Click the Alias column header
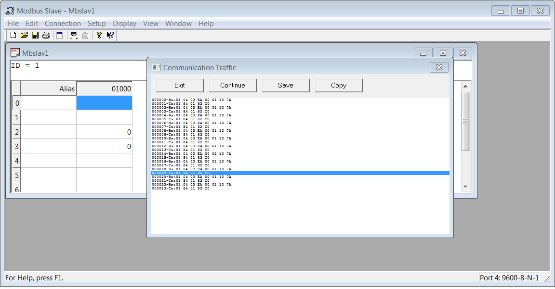555x289 pixels. pyautogui.click(x=49, y=88)
